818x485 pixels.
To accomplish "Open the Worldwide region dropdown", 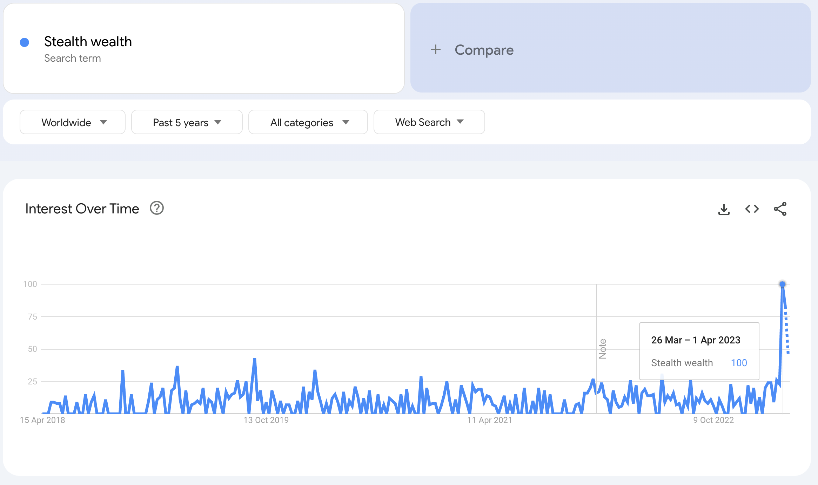I will [x=73, y=122].
